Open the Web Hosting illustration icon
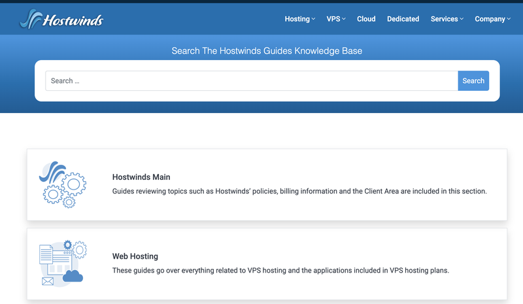Viewport: 523px width, 304px height. coord(63,263)
